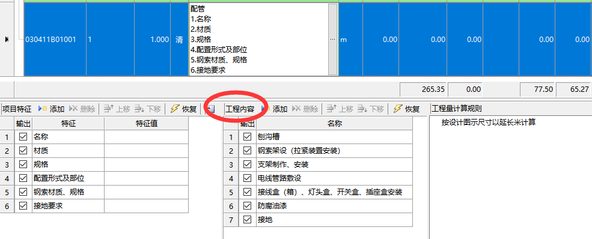Screen dimensions: 592x239
Task: Click the 特征值 cell for 接地要求
Action: (146, 206)
